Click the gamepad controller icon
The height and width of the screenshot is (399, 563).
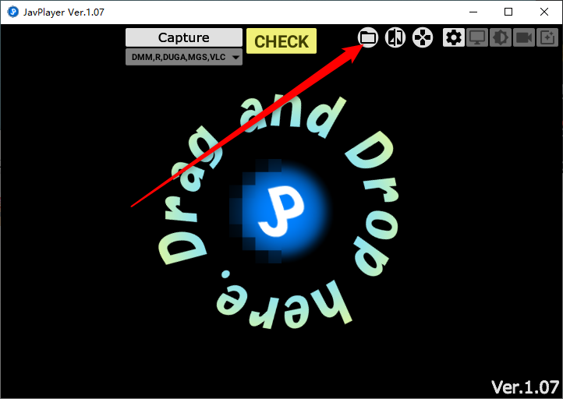tap(423, 37)
